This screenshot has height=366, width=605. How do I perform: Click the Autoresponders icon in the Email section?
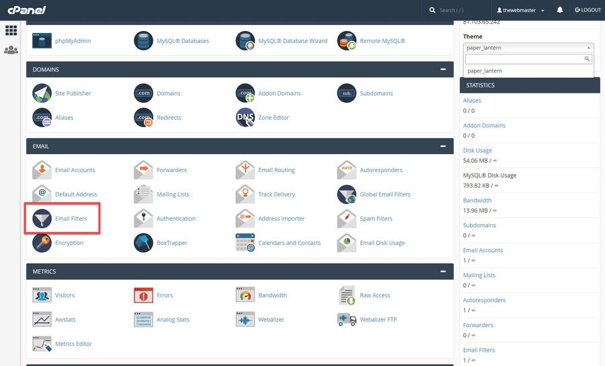click(346, 170)
